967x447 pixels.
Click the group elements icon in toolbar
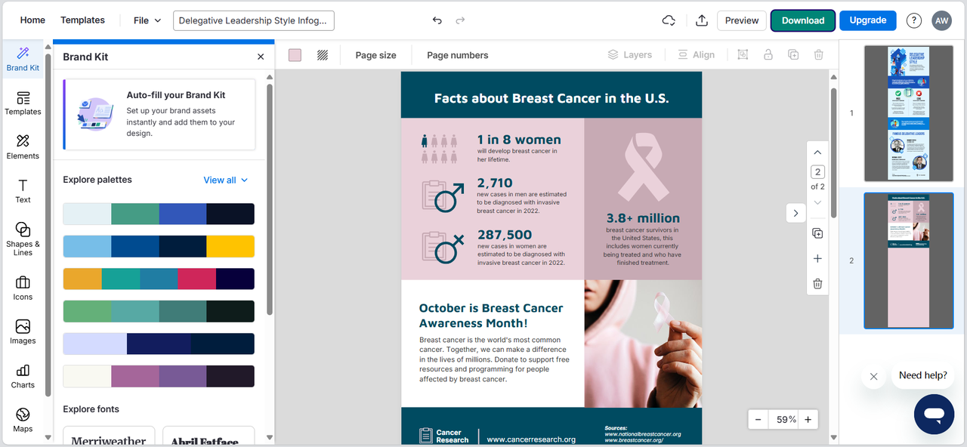pyautogui.click(x=743, y=54)
